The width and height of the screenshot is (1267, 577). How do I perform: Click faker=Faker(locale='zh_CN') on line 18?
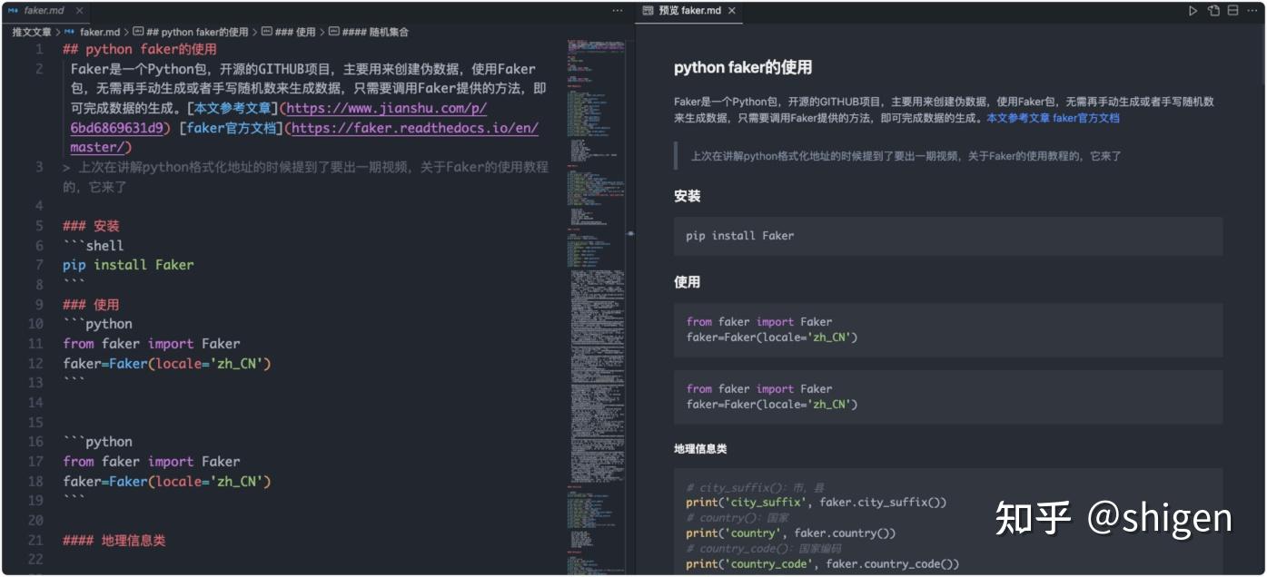pyautogui.click(x=167, y=482)
